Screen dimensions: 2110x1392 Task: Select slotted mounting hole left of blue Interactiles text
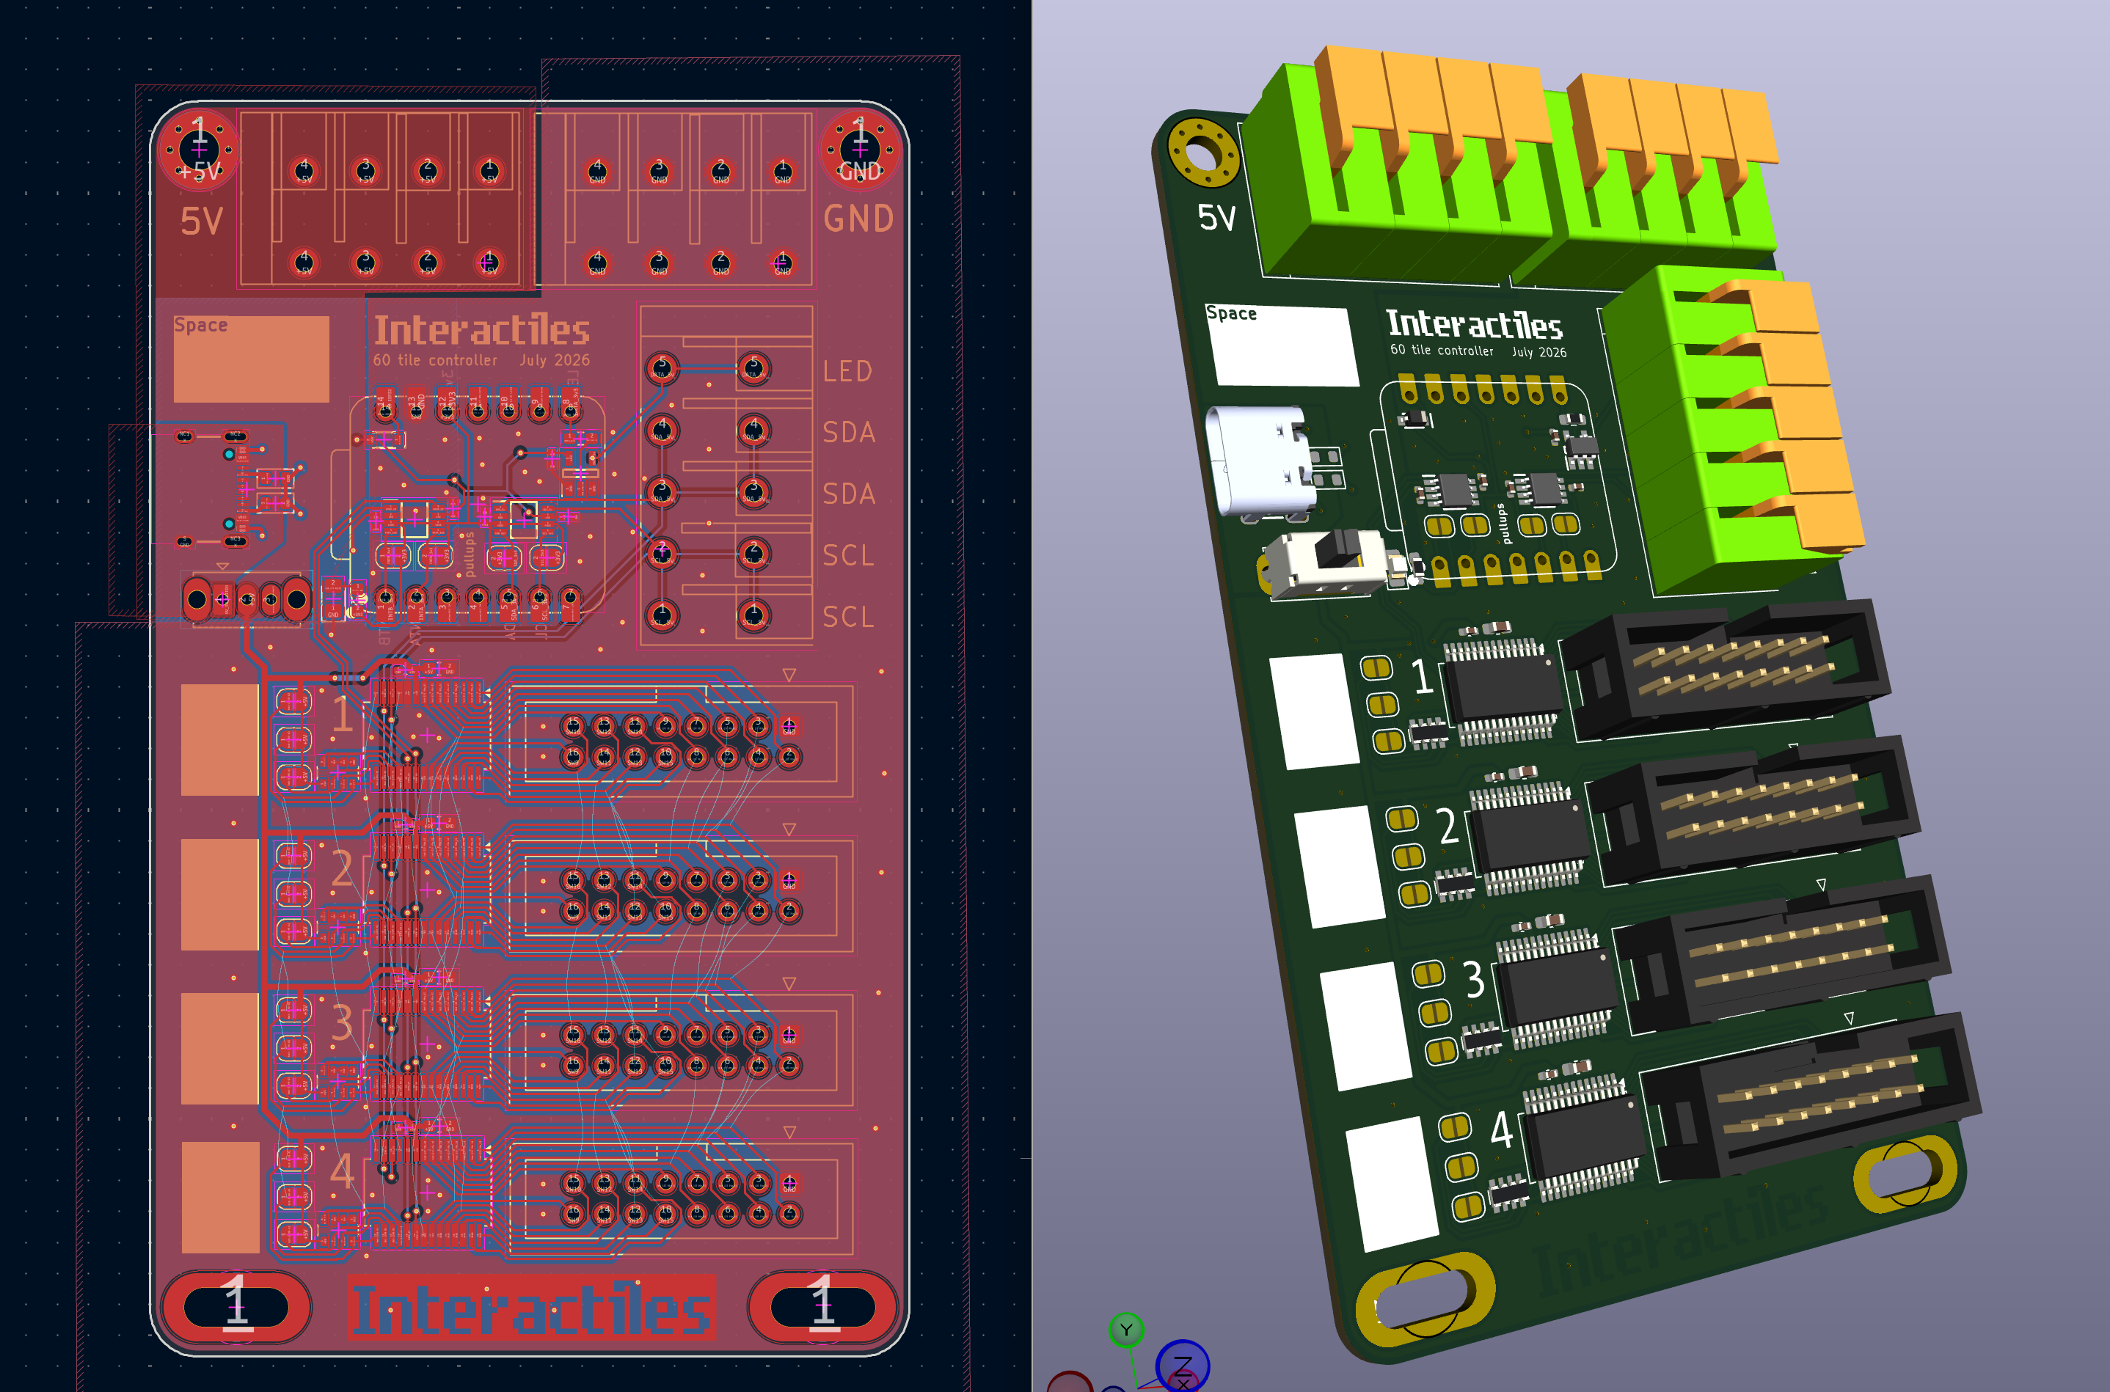(236, 1307)
